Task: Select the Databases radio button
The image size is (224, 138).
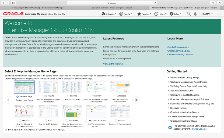Action: coord(115,96)
